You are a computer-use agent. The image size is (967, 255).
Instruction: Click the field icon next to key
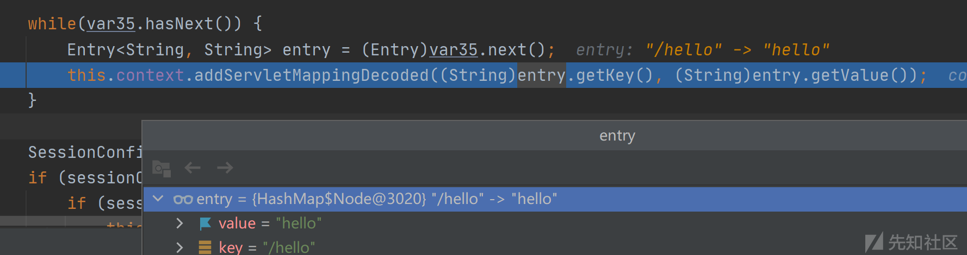[205, 247]
